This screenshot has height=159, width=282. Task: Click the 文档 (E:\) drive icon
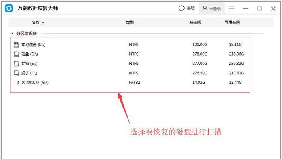(x=16, y=64)
